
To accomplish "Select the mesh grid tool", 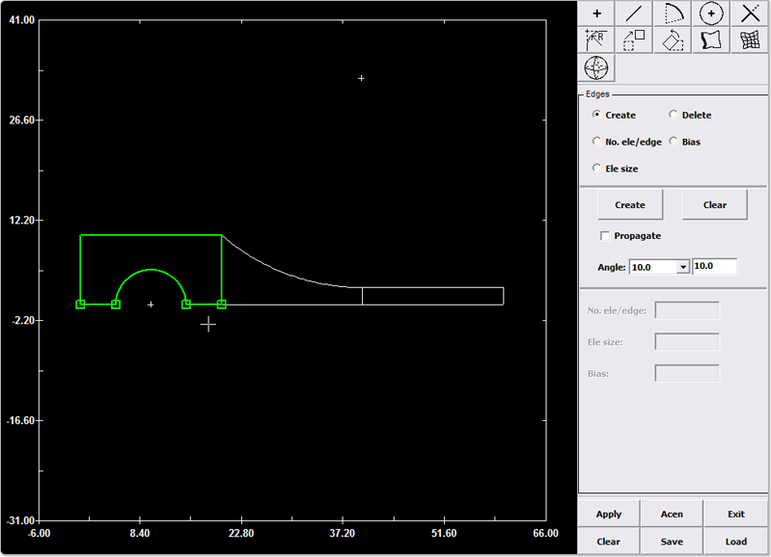I will (750, 40).
